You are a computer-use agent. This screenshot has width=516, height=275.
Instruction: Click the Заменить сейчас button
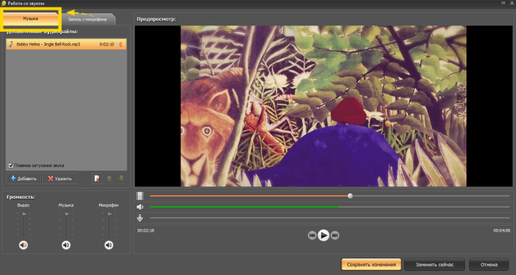pos(434,265)
